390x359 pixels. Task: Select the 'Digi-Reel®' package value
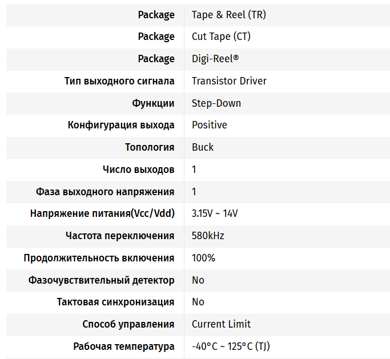tap(215, 59)
